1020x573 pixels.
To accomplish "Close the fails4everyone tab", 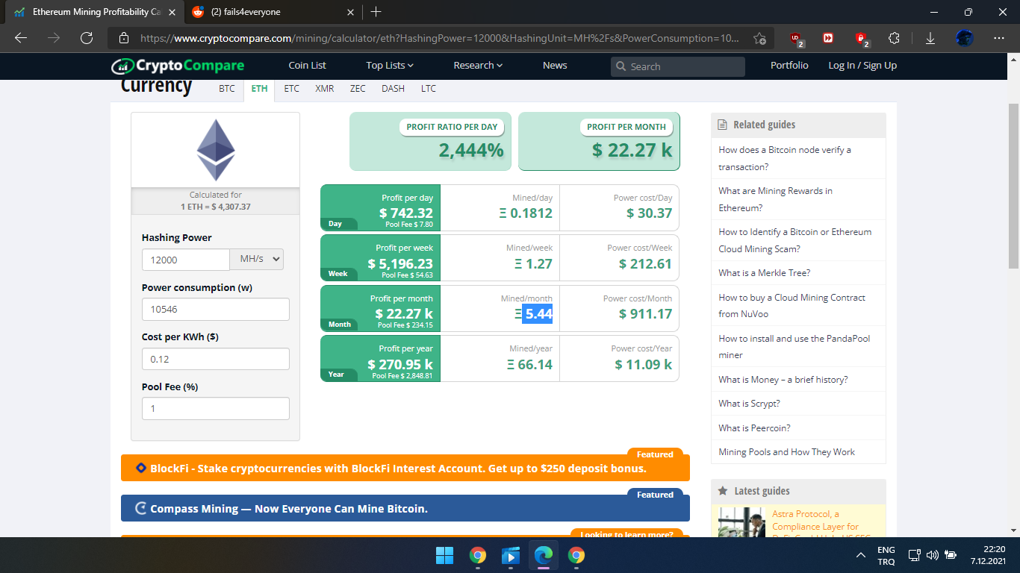I will point(351,13).
